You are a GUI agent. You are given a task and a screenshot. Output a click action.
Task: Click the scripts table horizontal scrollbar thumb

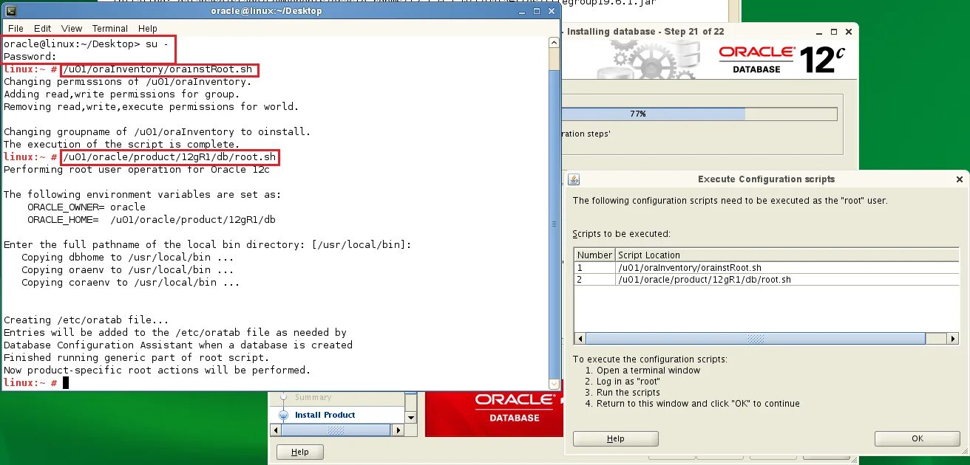click(756, 339)
